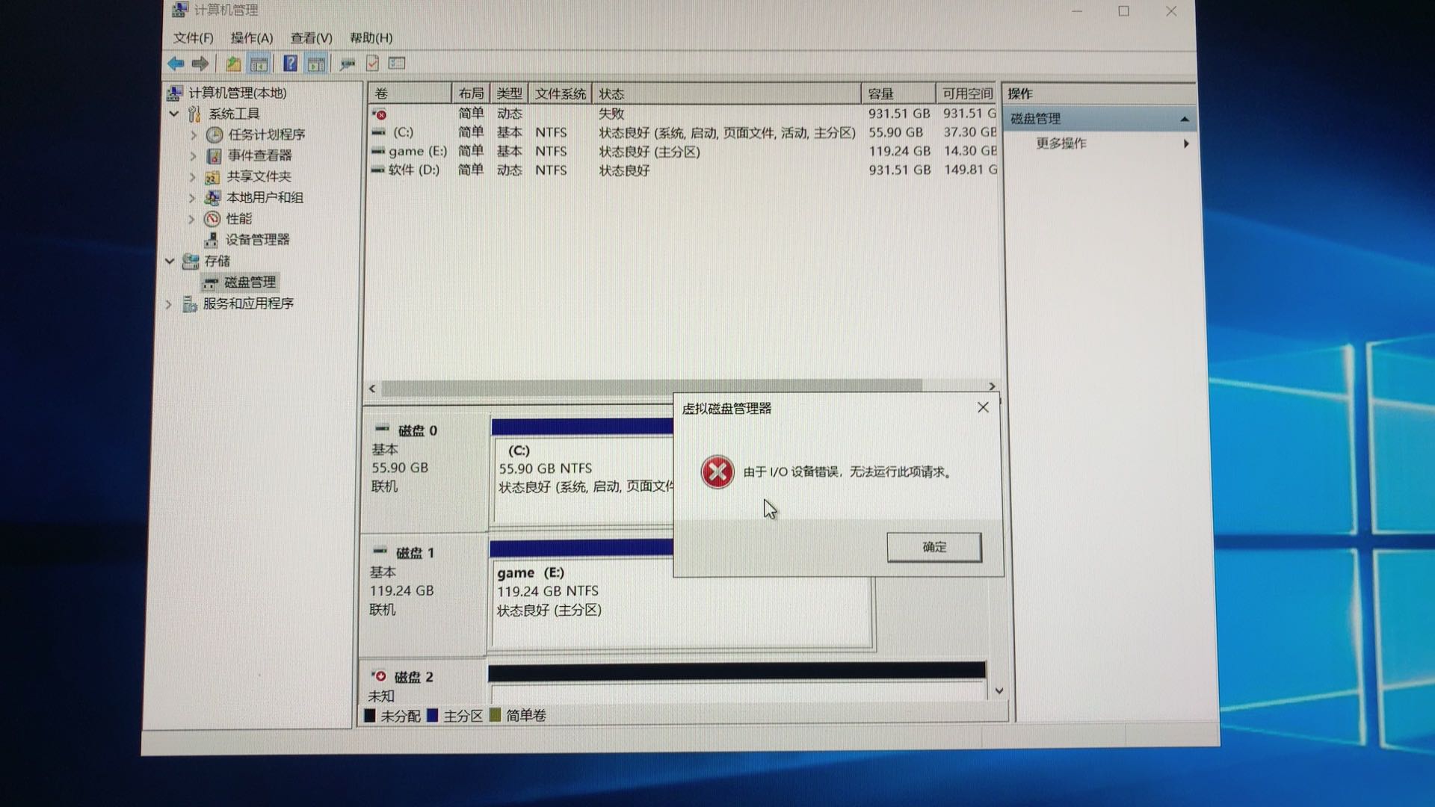The width and height of the screenshot is (1435, 807).
Task: Select 设备管理器 in the tree
Action: (x=257, y=240)
